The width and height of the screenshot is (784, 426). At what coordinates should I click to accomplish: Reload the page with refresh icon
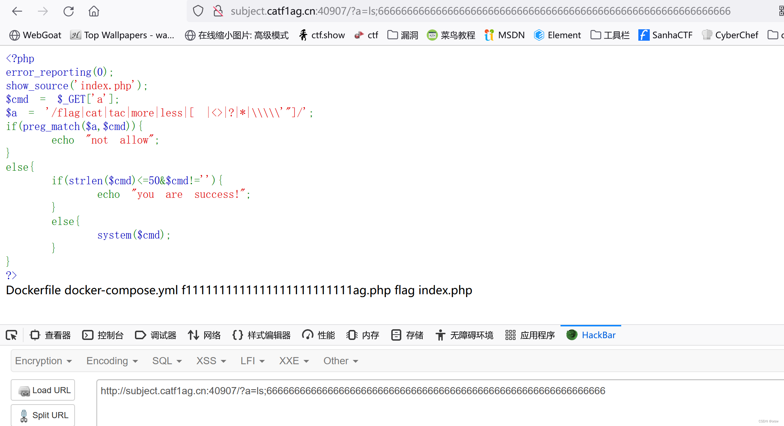[x=68, y=11]
